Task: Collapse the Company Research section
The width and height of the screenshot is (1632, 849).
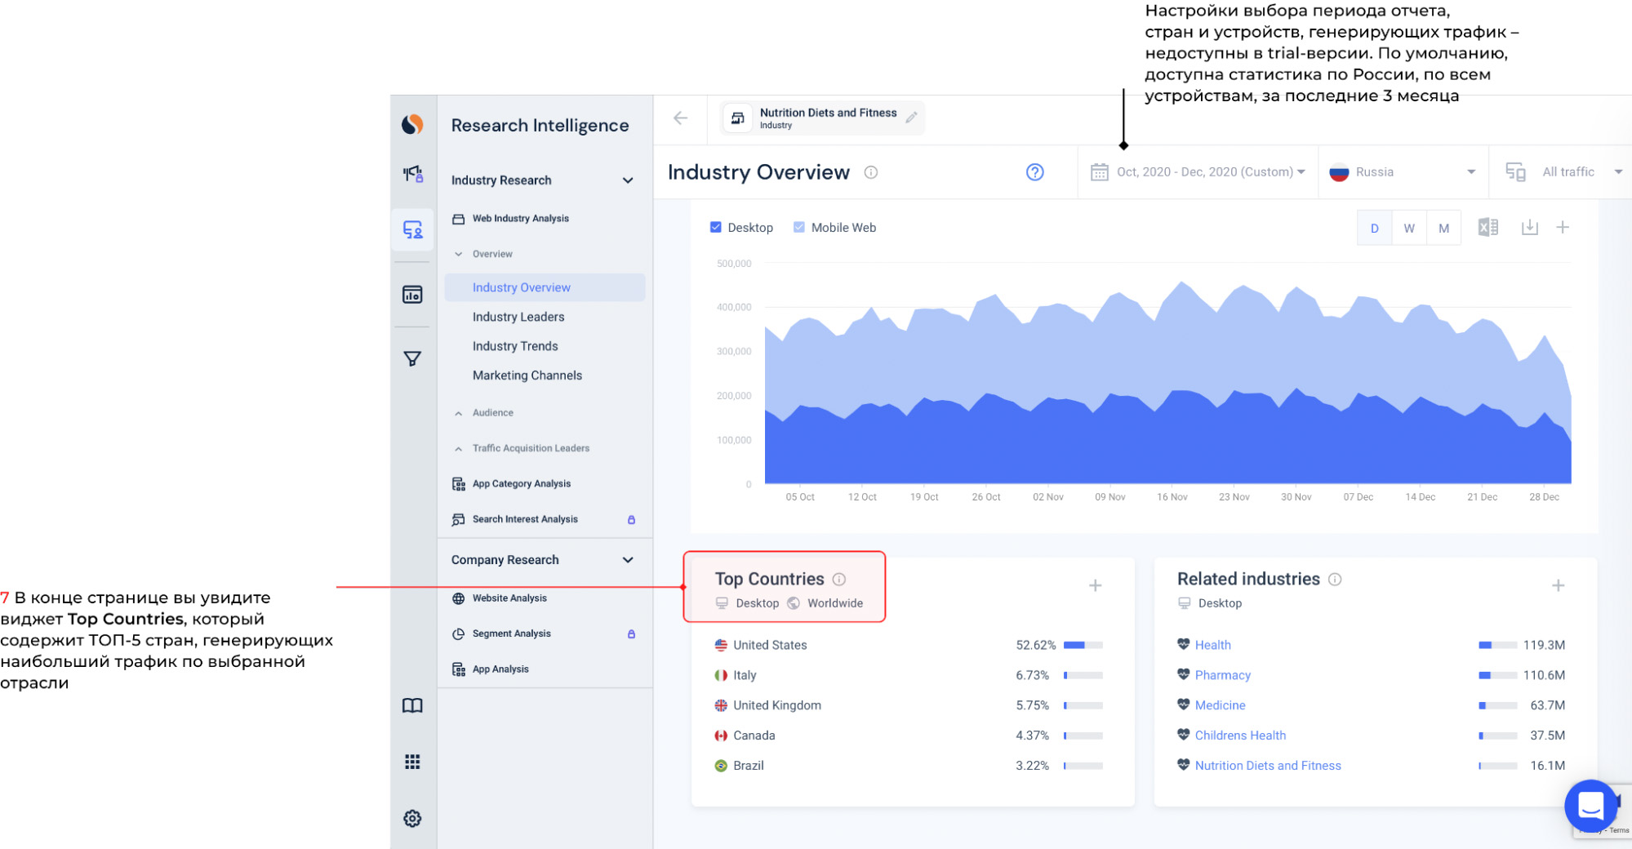Action: click(628, 560)
